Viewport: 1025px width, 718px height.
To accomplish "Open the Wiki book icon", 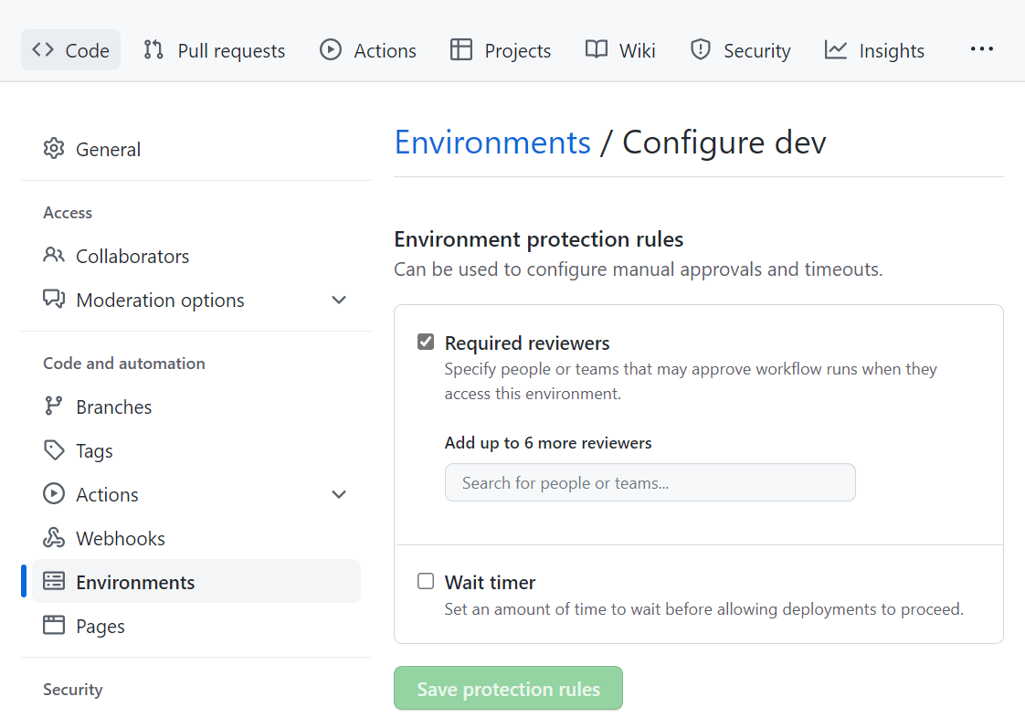I will point(597,50).
